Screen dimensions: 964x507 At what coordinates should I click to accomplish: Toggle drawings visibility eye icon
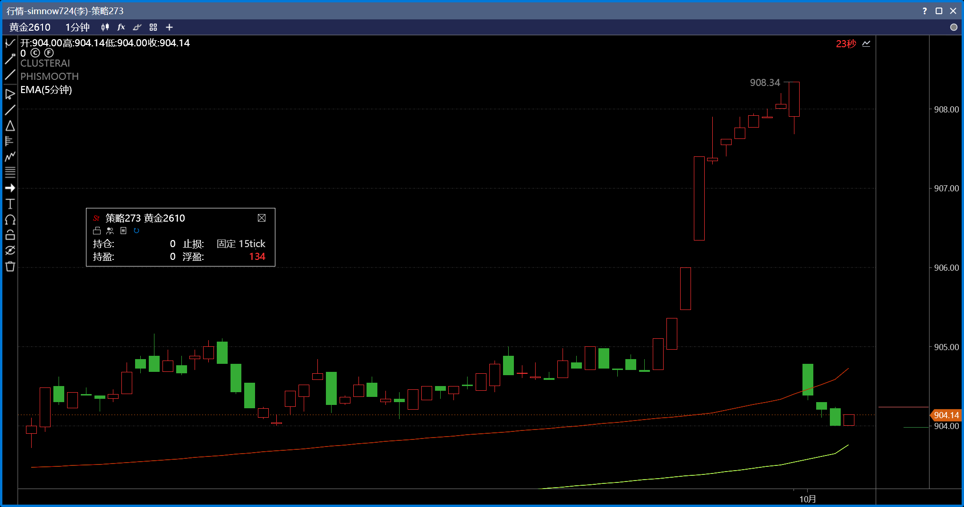pyautogui.click(x=10, y=250)
